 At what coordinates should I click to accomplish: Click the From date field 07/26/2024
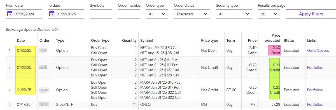24,14
